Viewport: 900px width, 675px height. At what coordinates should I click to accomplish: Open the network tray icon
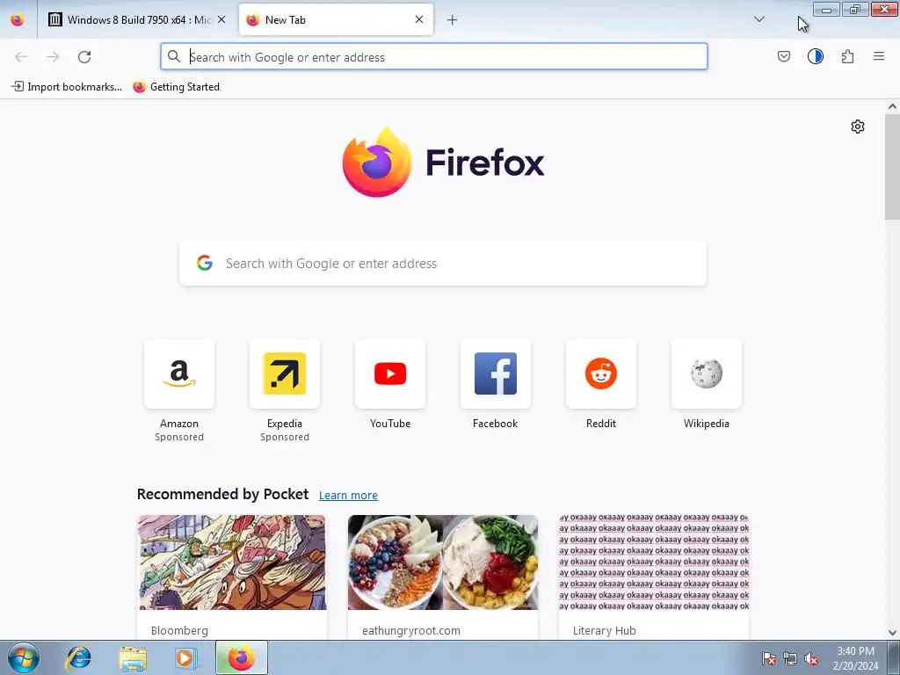(x=790, y=659)
